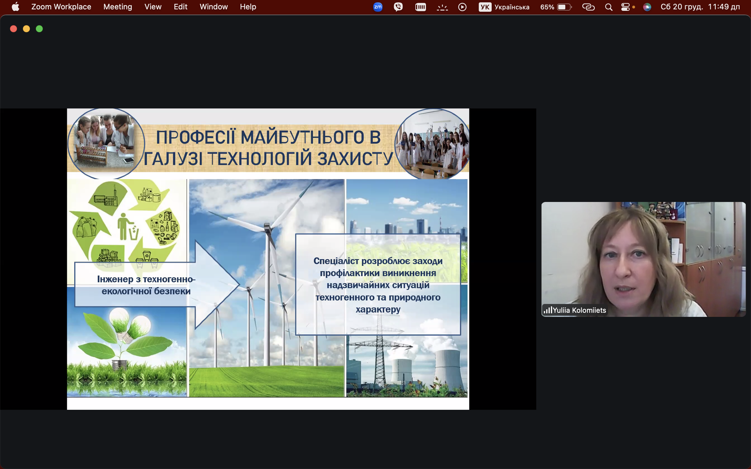Click the green fullscreen window button
This screenshot has height=469, width=751.
[x=39, y=29]
